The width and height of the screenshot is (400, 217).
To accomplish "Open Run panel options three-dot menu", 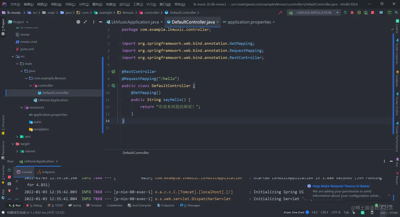I will click(384, 161).
